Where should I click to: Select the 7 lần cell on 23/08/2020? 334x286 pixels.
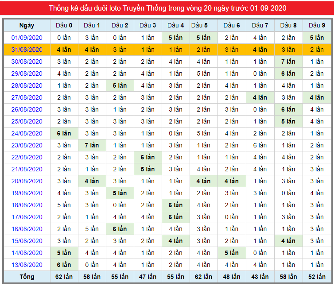(x=92, y=145)
